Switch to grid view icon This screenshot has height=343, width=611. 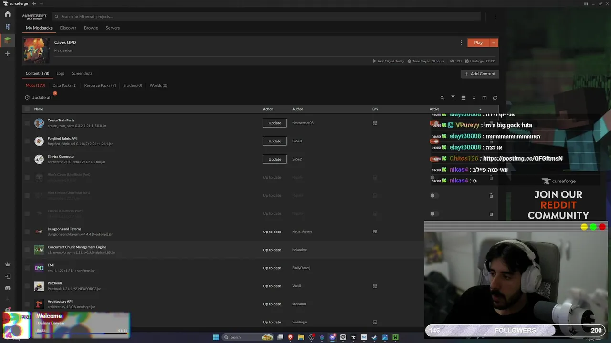[463, 98]
